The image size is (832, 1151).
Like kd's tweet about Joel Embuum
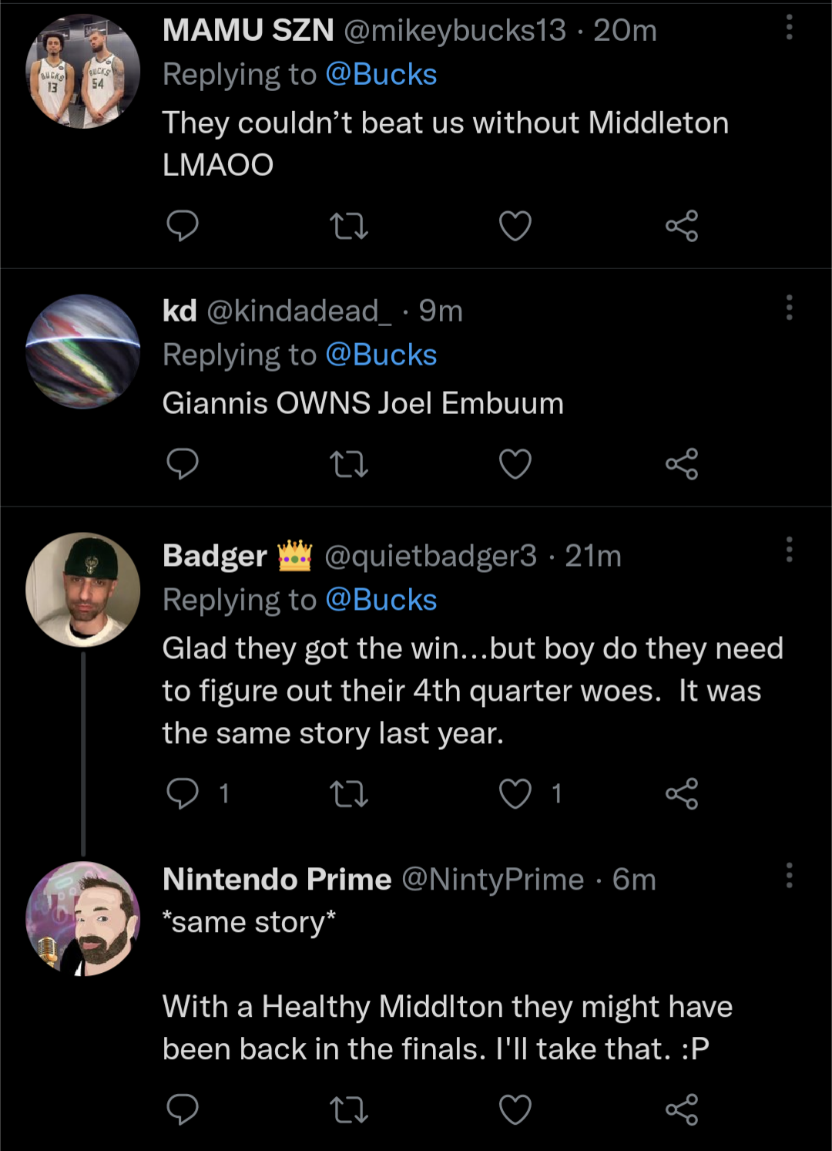515,464
